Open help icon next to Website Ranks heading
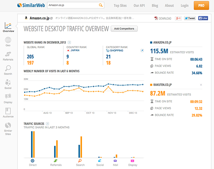214x169 pixels. coord(69,42)
